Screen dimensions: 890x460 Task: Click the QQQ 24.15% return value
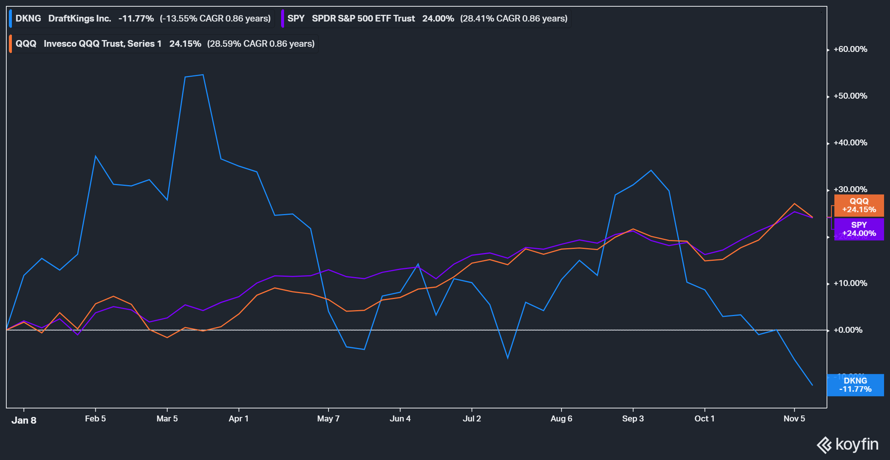point(185,44)
